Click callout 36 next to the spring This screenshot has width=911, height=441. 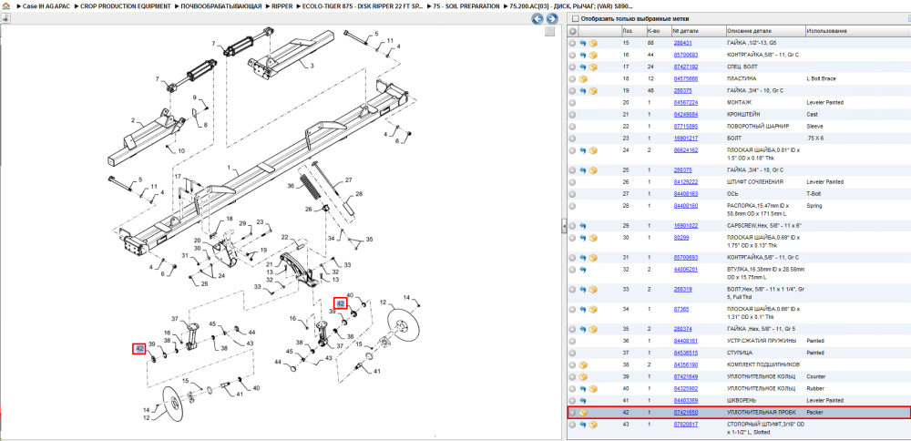tap(291, 187)
